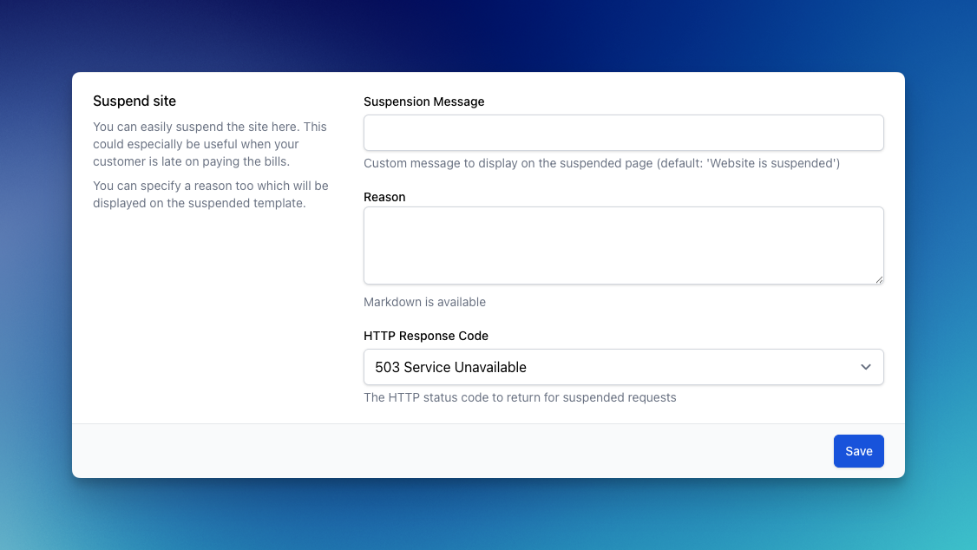Select the "503 Service Unavailable" value text

click(x=450, y=367)
